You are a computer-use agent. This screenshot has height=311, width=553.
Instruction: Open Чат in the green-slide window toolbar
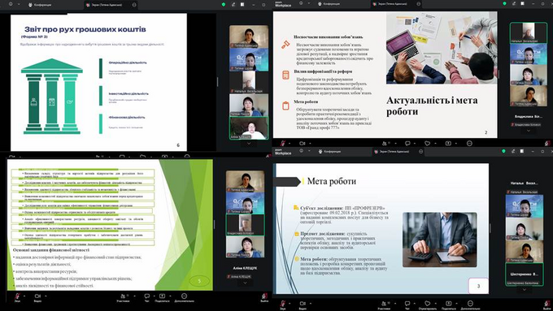tap(146, 298)
